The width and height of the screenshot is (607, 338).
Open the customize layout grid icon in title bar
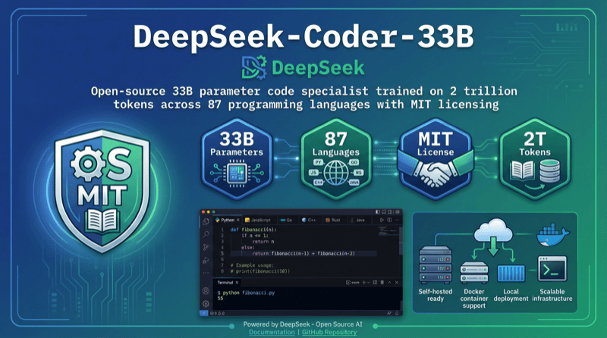point(397,211)
